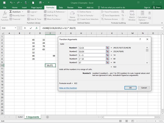Click zoom out minus button
Viewport: 164px width, 123px height.
(x=137, y=121)
